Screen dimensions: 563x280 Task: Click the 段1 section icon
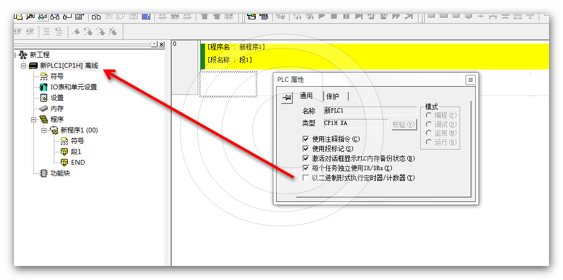(x=64, y=152)
